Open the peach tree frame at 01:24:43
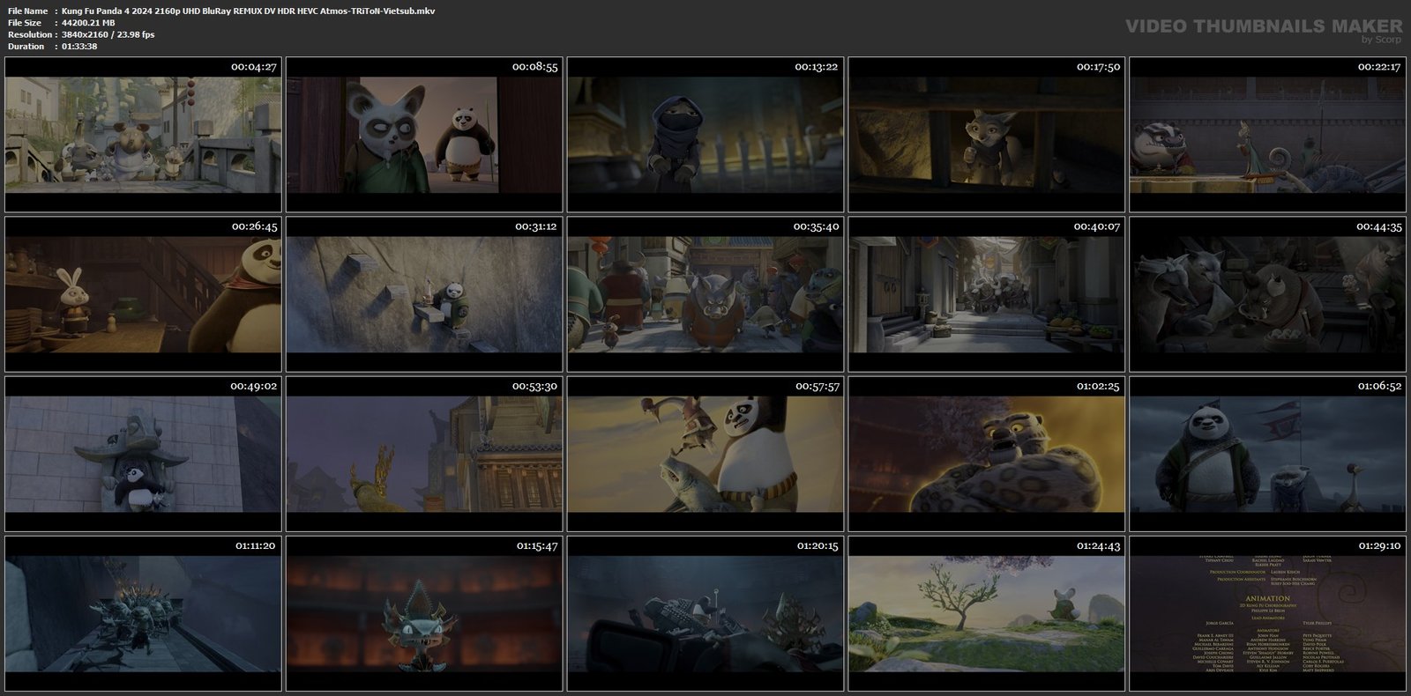1411x696 pixels. (987, 613)
